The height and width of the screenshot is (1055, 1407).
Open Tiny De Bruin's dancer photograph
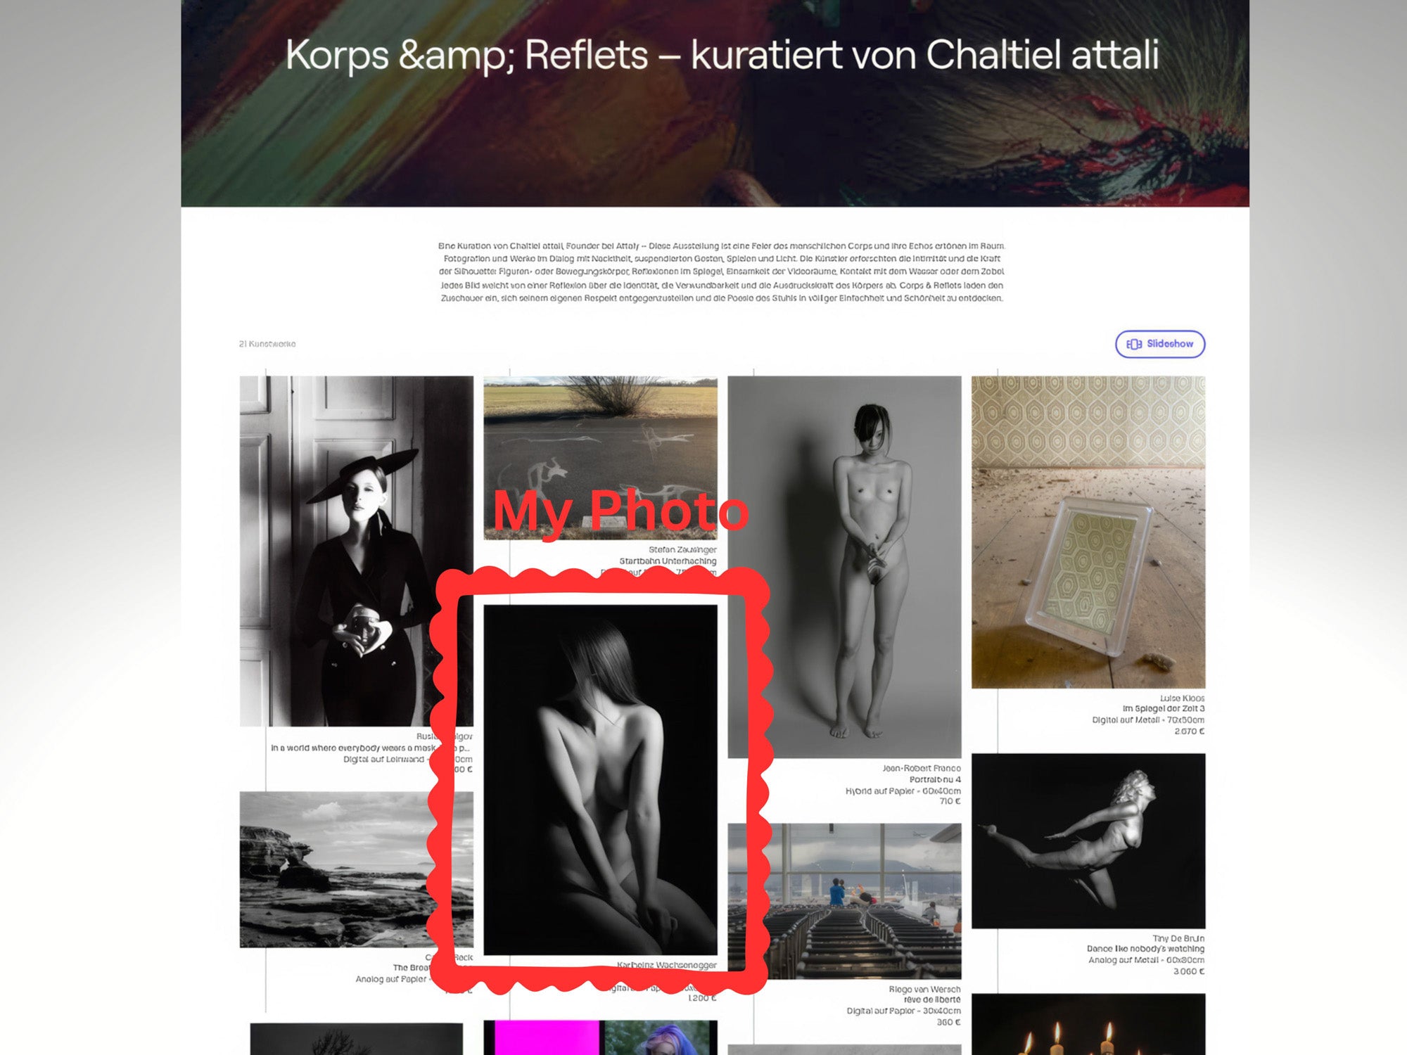pyautogui.click(x=1088, y=840)
